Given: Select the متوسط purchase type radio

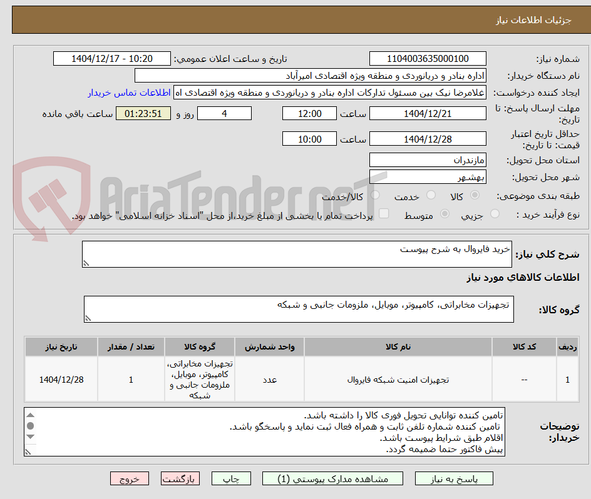Looking at the screenshot, I should click(x=445, y=213).
